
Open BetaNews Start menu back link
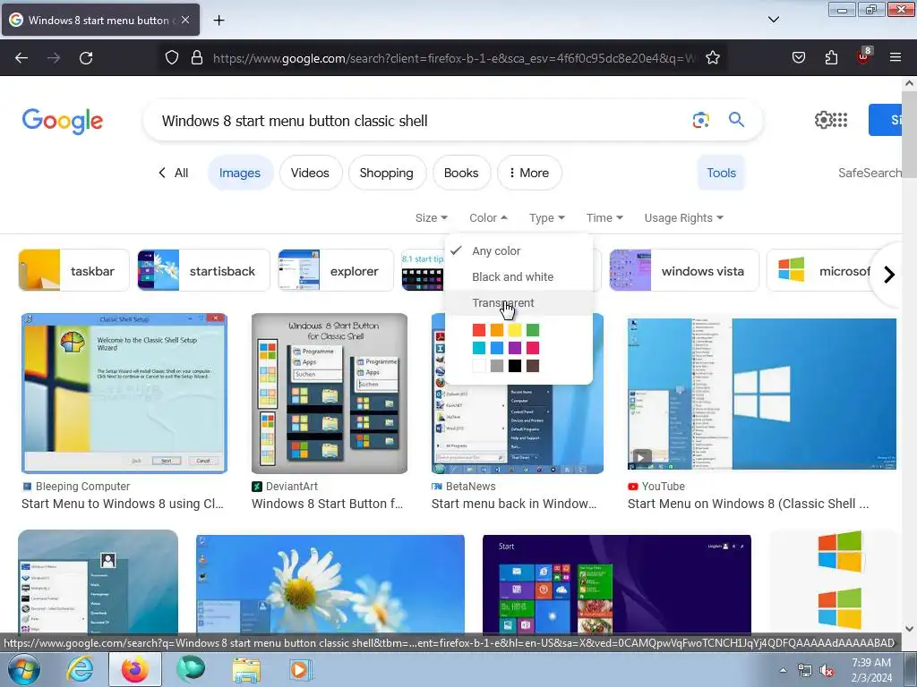[x=514, y=504]
